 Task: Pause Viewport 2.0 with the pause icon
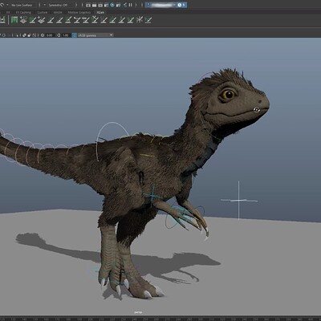coord(130,5)
